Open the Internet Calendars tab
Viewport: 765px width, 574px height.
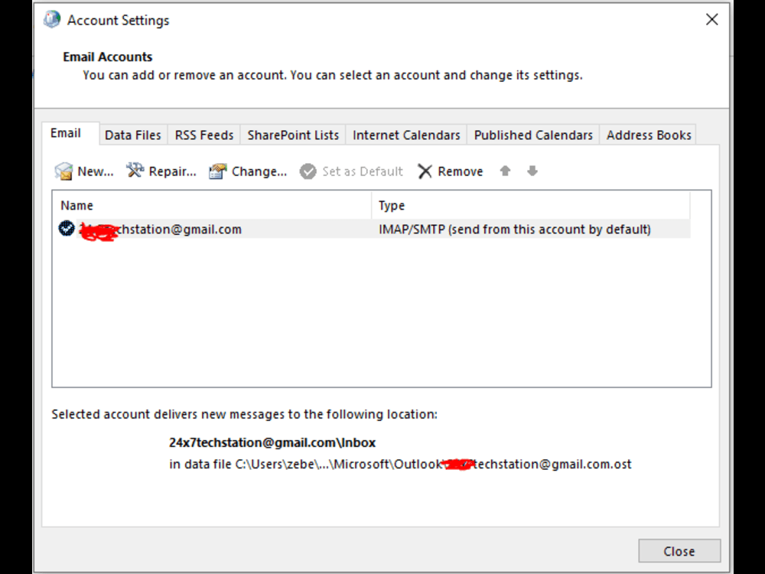point(406,135)
